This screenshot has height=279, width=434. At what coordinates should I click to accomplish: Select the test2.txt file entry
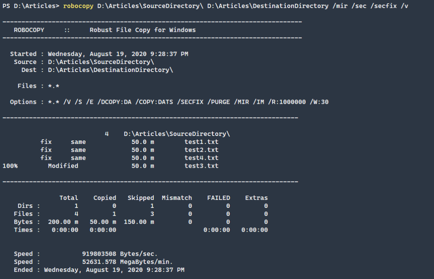point(202,149)
